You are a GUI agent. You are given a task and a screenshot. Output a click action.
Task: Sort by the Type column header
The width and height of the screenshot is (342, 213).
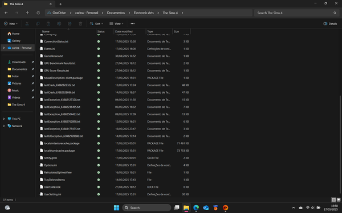(150, 31)
